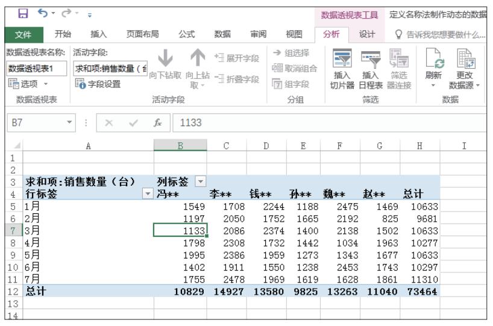Click 组选择 group selection

coord(291,53)
